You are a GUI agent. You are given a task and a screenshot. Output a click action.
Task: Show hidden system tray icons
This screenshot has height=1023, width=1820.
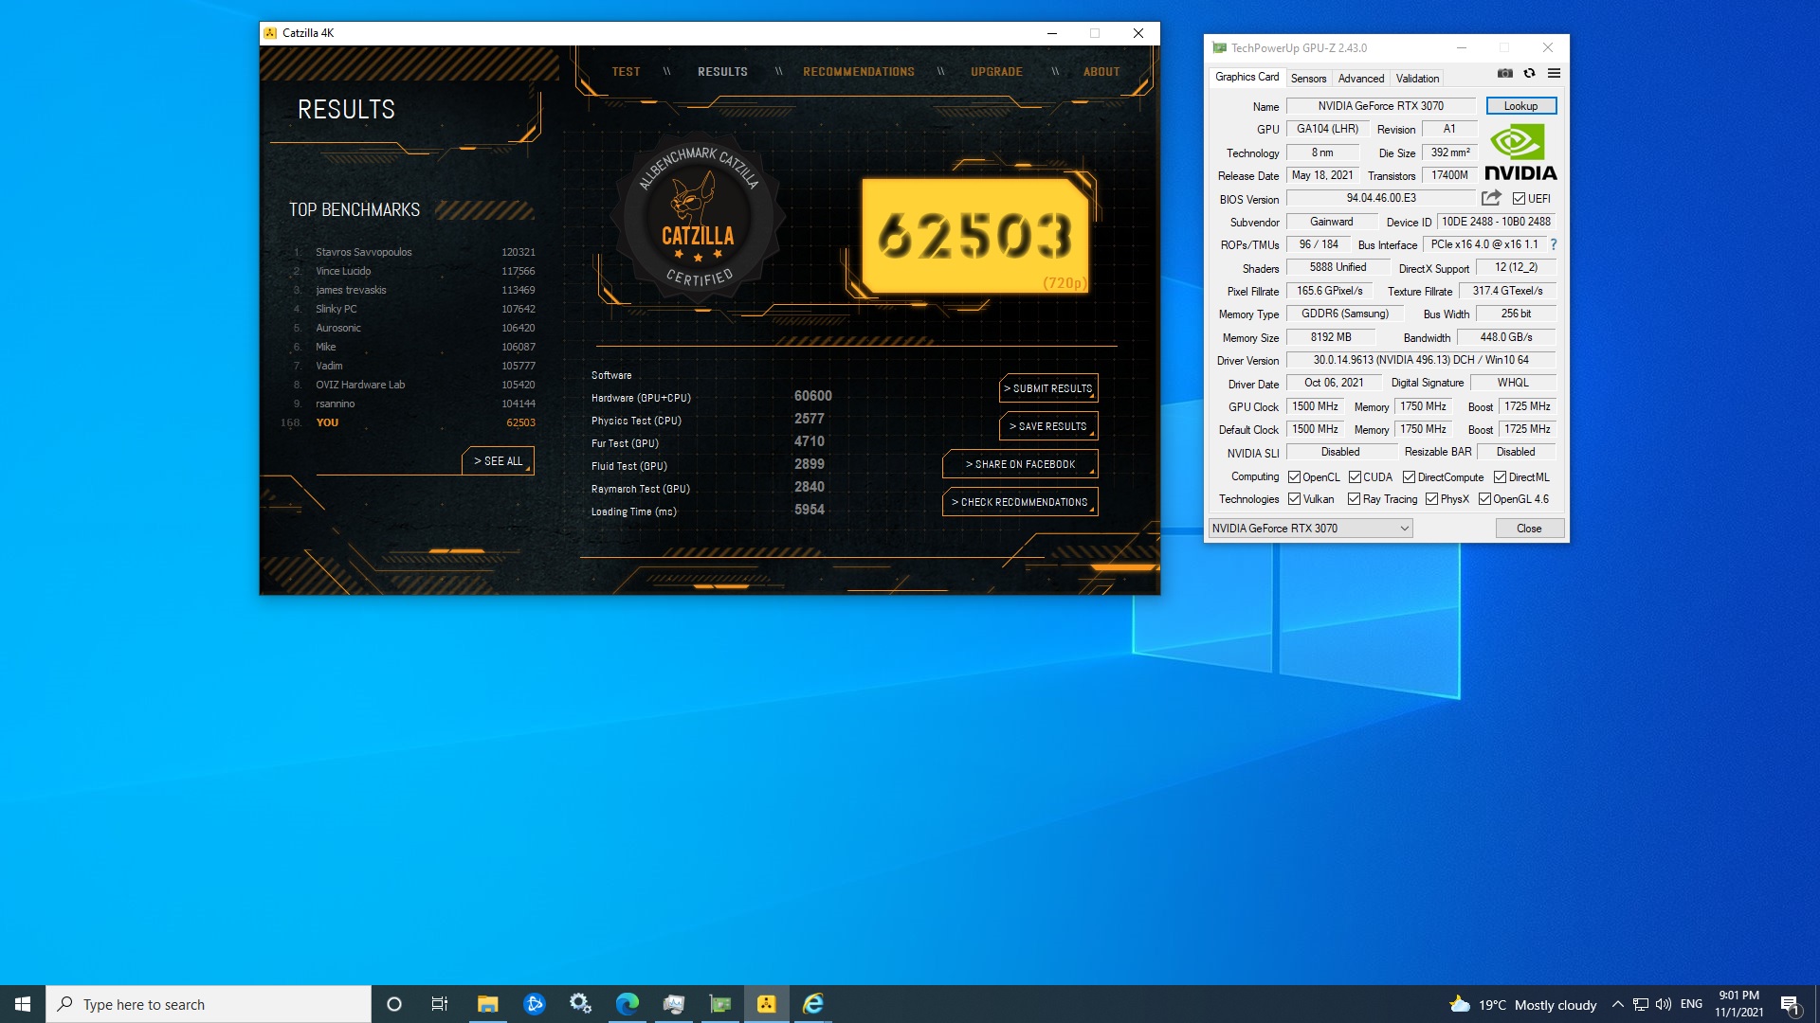coord(1617,1004)
